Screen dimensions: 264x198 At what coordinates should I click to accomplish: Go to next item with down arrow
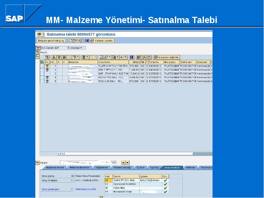(x=127, y=163)
